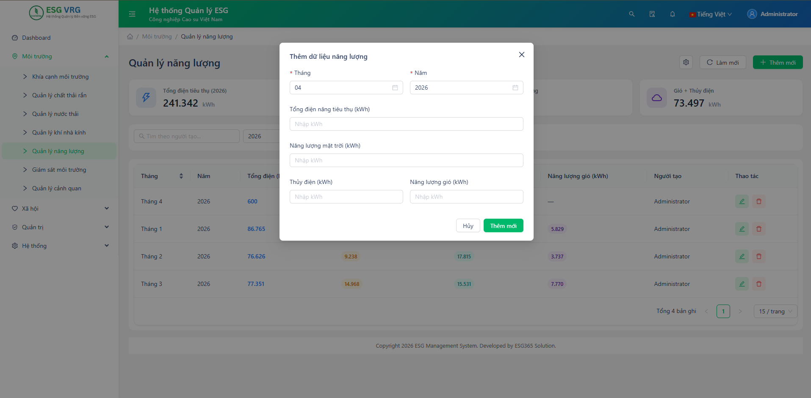This screenshot has height=398, width=811.
Task: Click the Môi trường breadcrumb link
Action: click(x=157, y=36)
